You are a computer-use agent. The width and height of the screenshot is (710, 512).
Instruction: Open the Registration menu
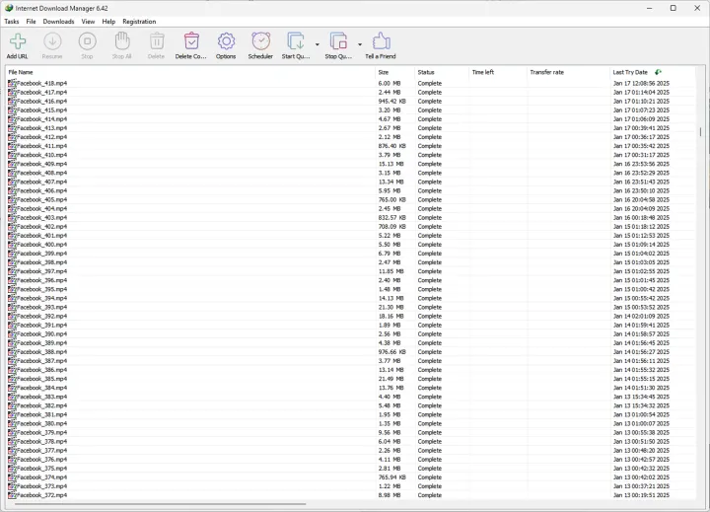click(139, 21)
